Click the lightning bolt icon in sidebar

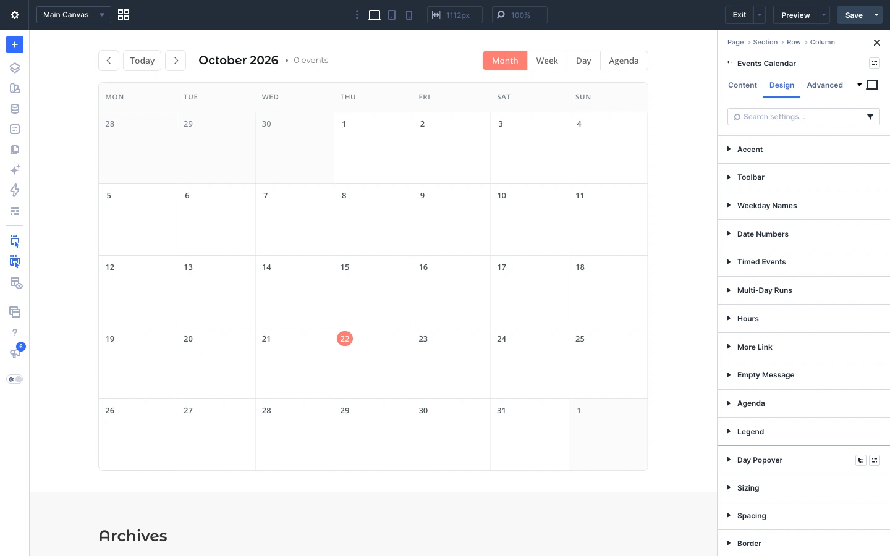15,190
